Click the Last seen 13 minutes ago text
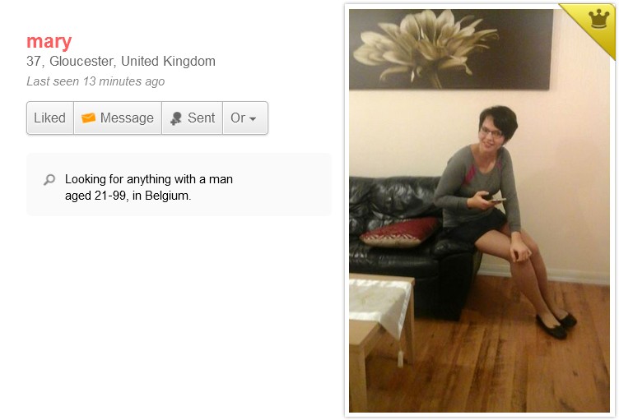The width and height of the screenshot is (619, 420). pyautogui.click(x=95, y=81)
